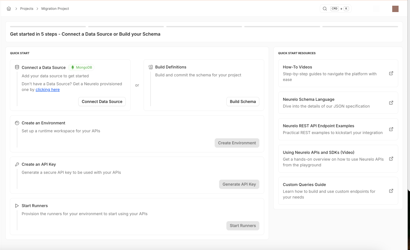Open Projects in the breadcrumb
The image size is (410, 250).
pos(27,9)
